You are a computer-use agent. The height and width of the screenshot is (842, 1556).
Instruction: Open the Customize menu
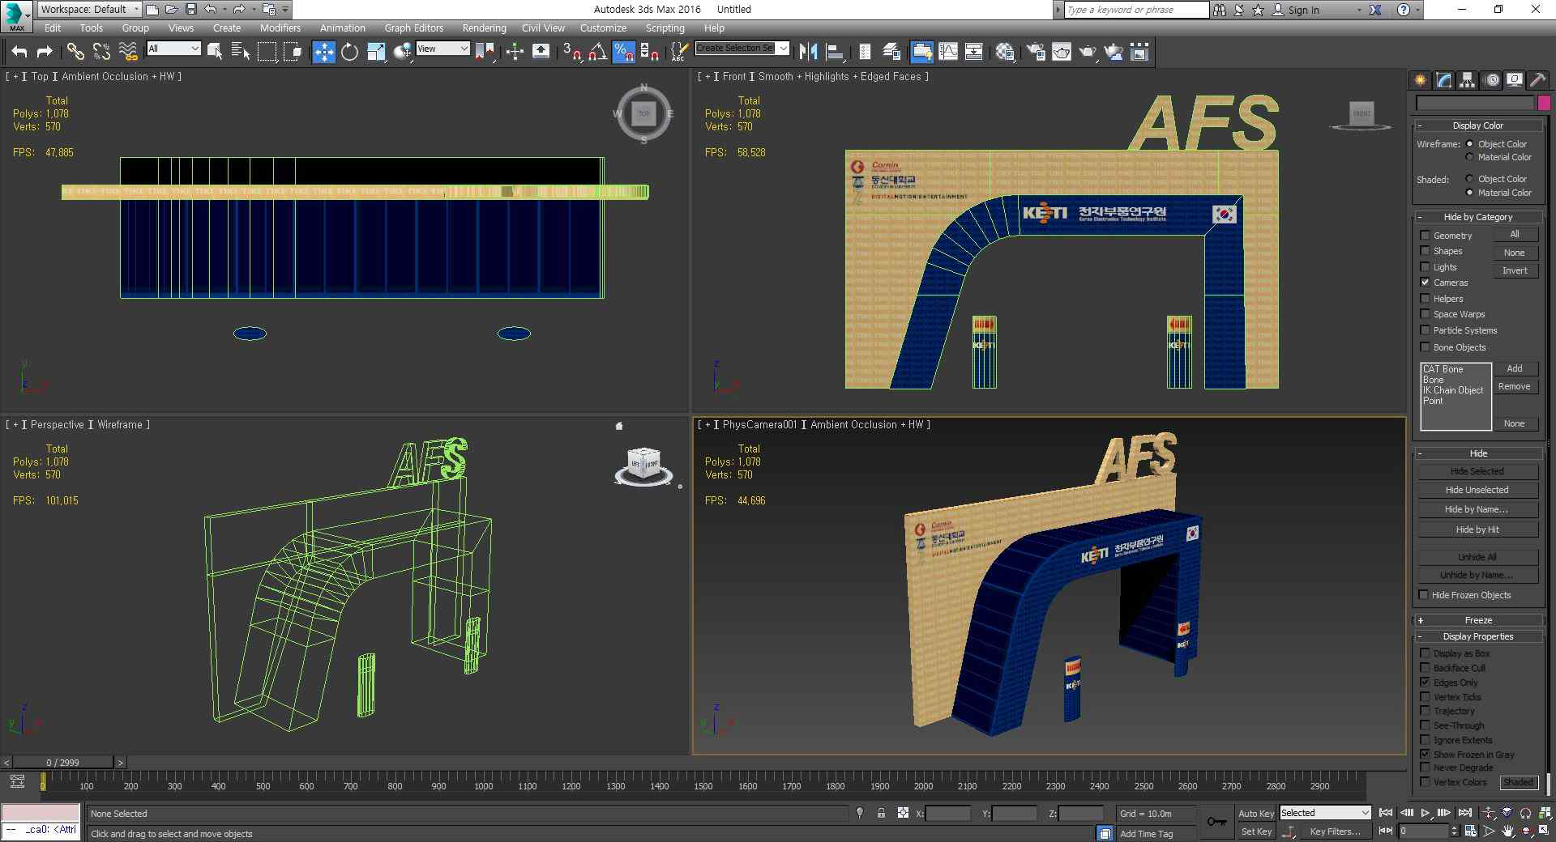(603, 28)
